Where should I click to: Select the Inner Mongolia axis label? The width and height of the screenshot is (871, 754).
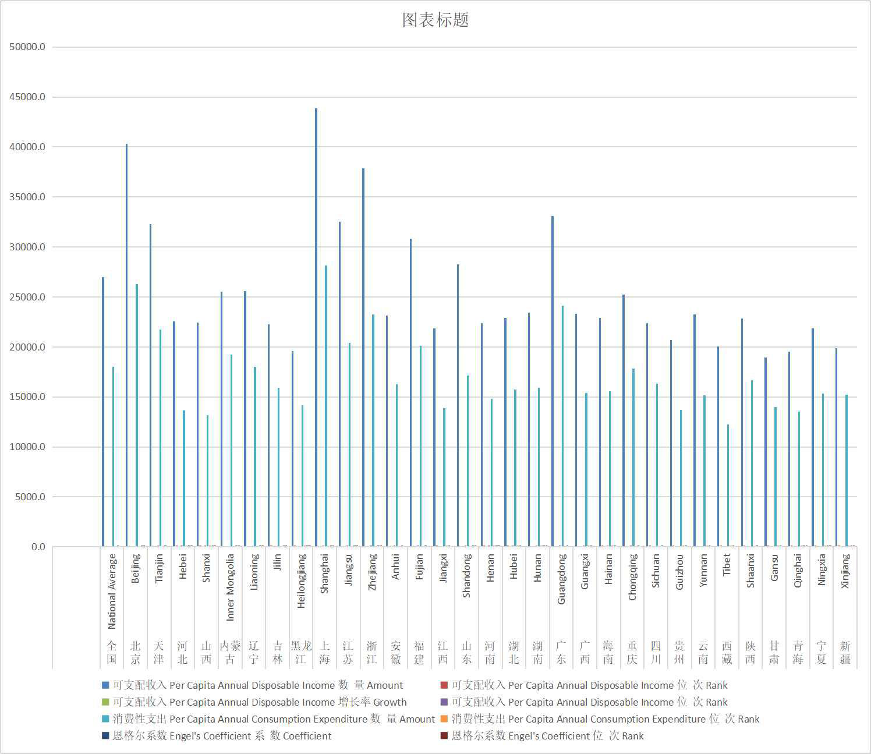pos(230,587)
